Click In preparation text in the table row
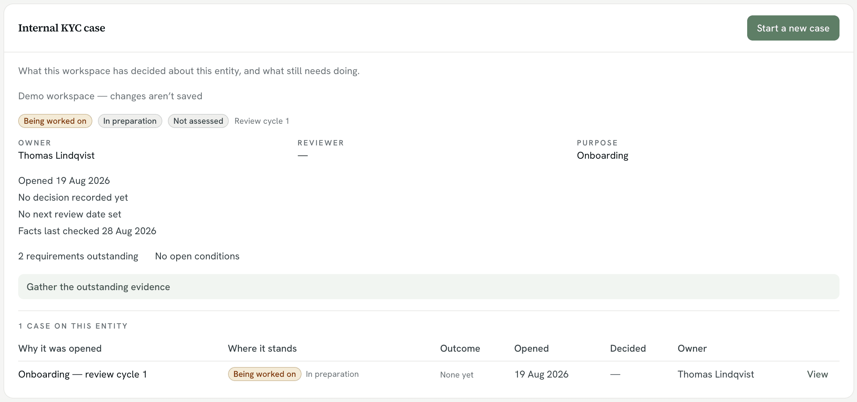The image size is (857, 402). tap(332, 374)
